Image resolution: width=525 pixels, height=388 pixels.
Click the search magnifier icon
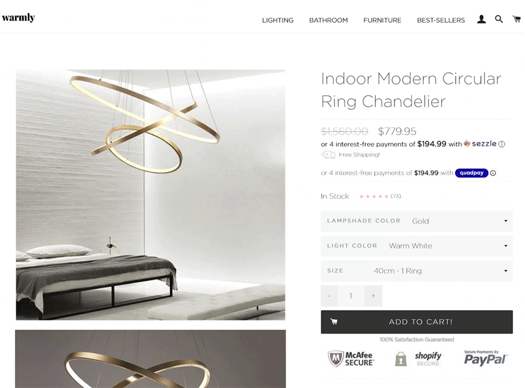pos(499,19)
